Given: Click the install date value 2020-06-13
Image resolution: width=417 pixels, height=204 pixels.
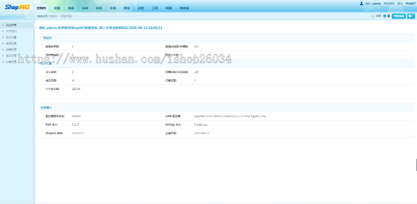Looking at the screenshot, I should coord(202,133).
